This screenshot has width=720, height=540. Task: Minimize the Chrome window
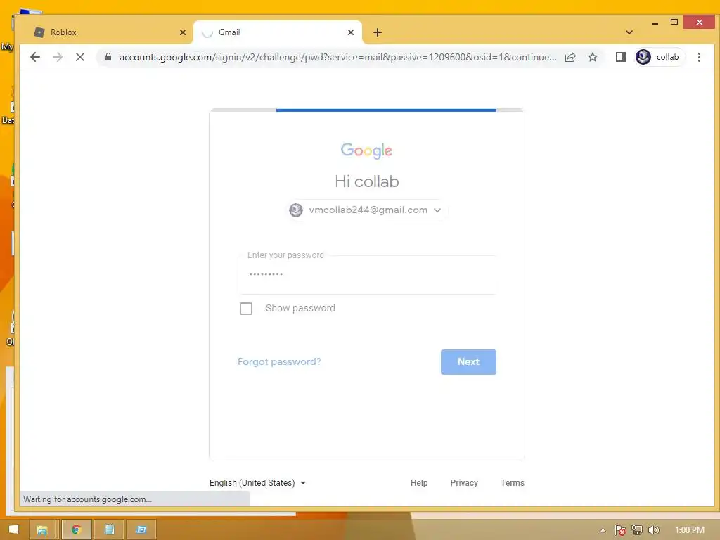655,22
